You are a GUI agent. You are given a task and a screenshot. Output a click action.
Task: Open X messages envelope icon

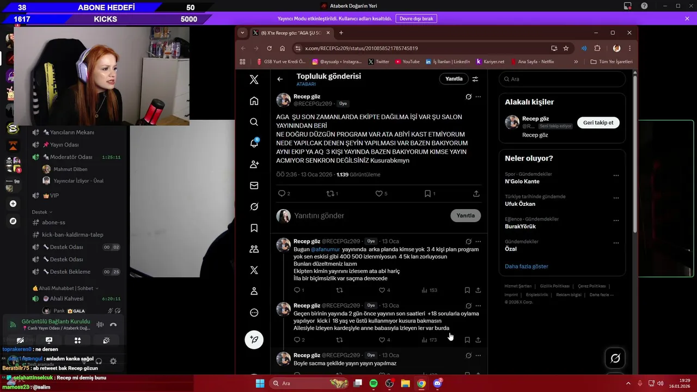[254, 186]
